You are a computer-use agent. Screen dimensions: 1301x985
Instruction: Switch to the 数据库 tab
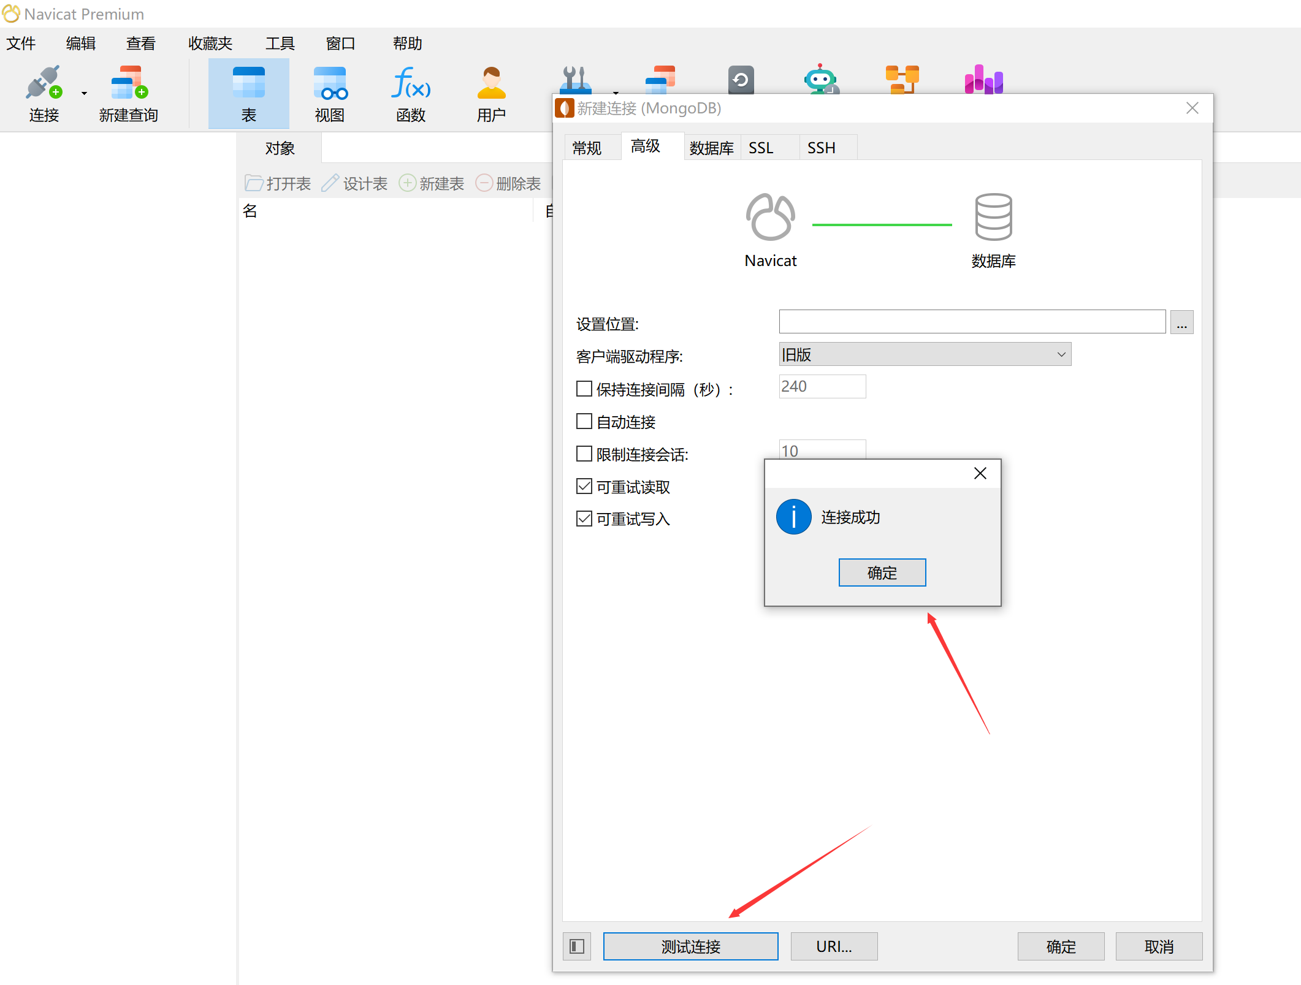(x=711, y=148)
